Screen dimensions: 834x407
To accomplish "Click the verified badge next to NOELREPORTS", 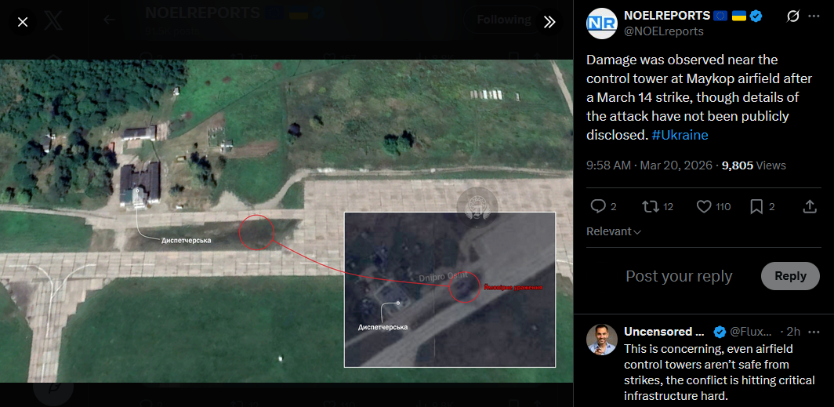I will 756,16.
